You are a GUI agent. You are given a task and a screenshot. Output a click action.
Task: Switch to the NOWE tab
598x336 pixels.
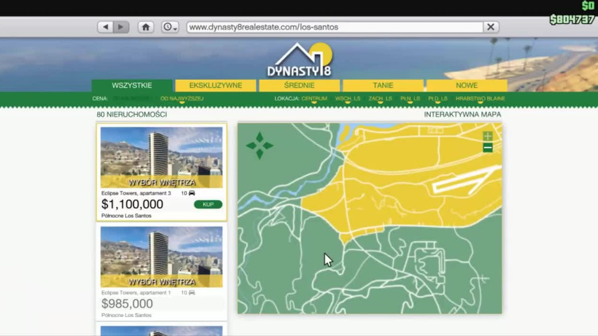[x=467, y=85]
